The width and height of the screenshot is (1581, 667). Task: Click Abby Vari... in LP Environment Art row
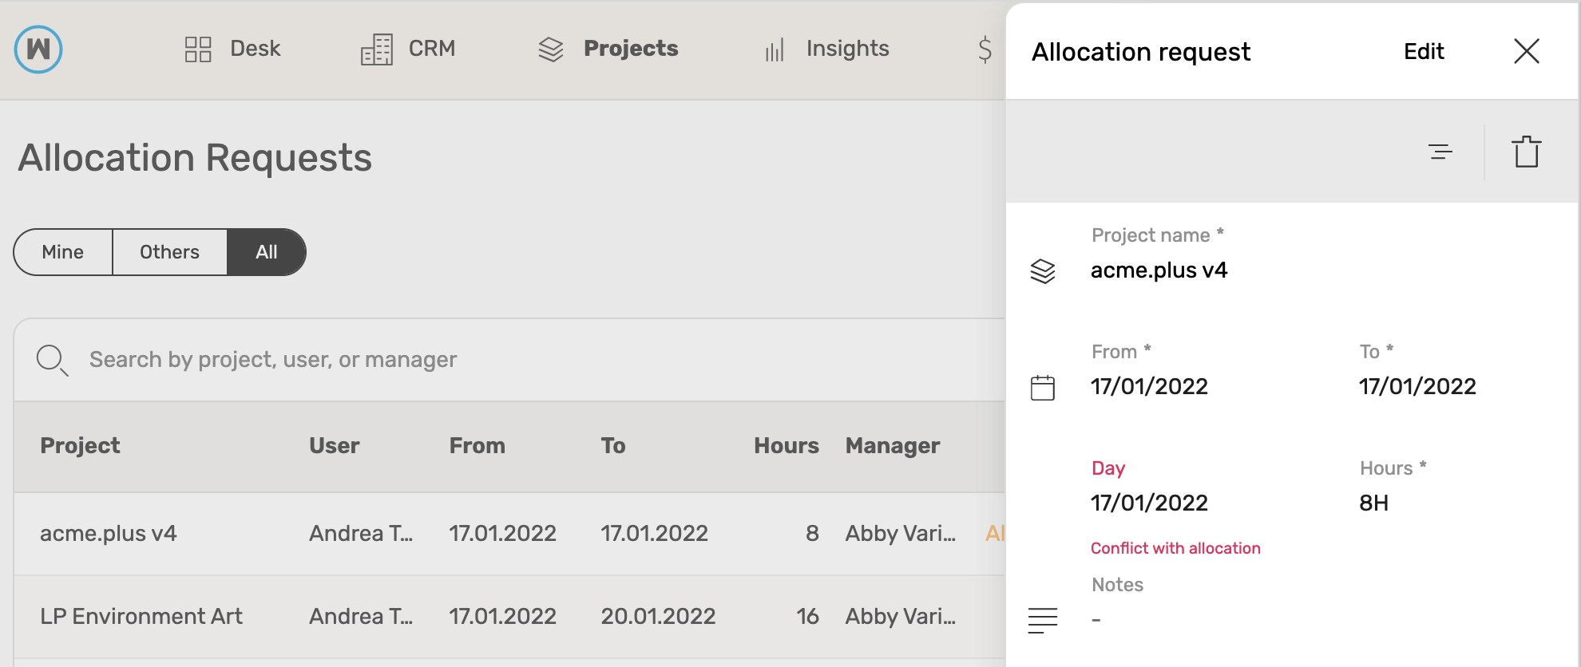click(x=901, y=617)
